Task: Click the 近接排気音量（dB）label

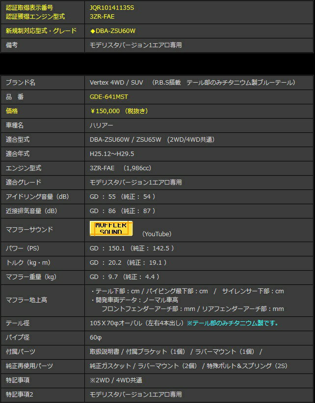Action: click(32, 211)
